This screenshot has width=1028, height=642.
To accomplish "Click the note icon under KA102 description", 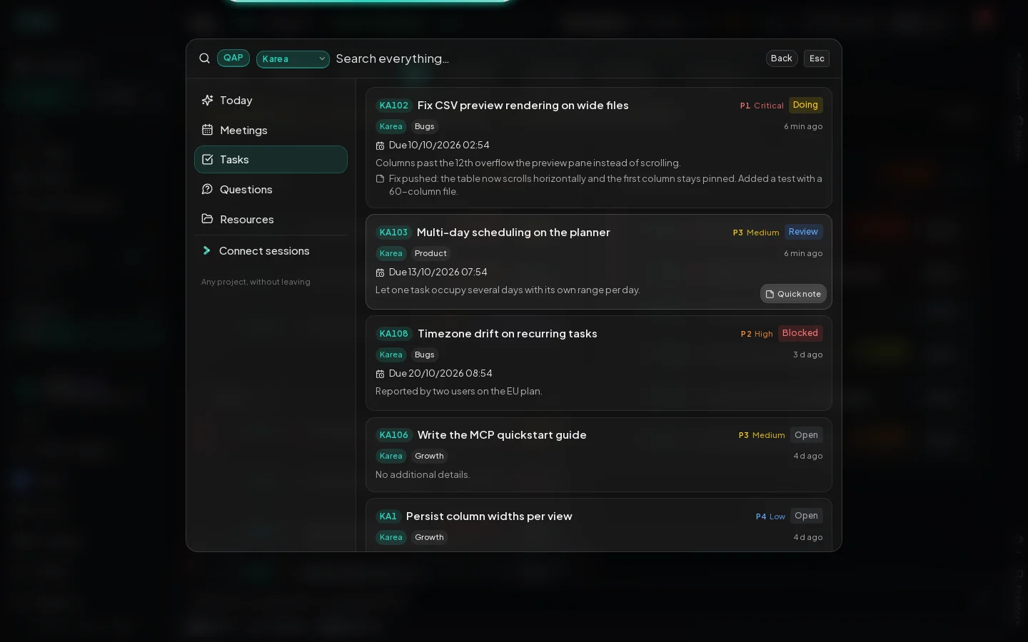I will (380, 179).
